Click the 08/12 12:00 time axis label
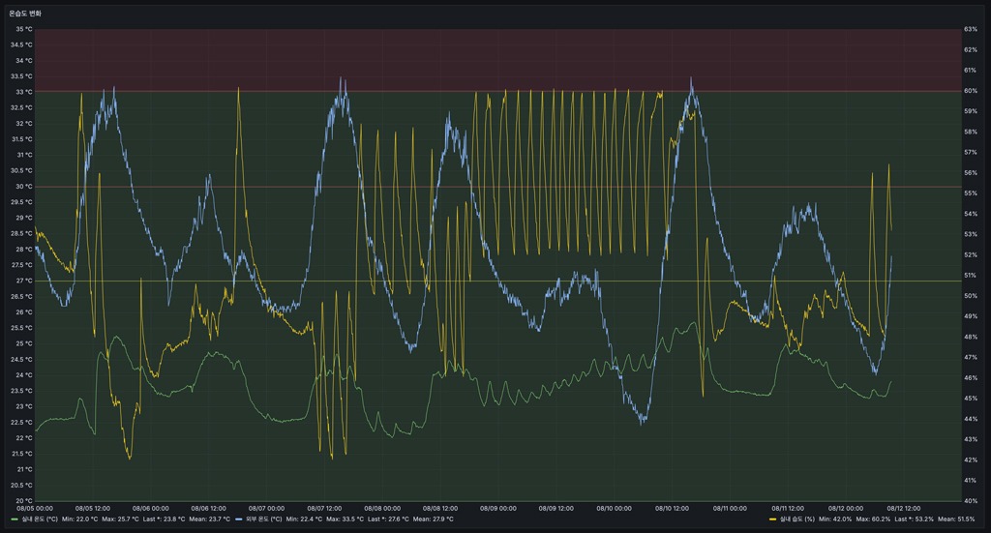 pyautogui.click(x=904, y=508)
